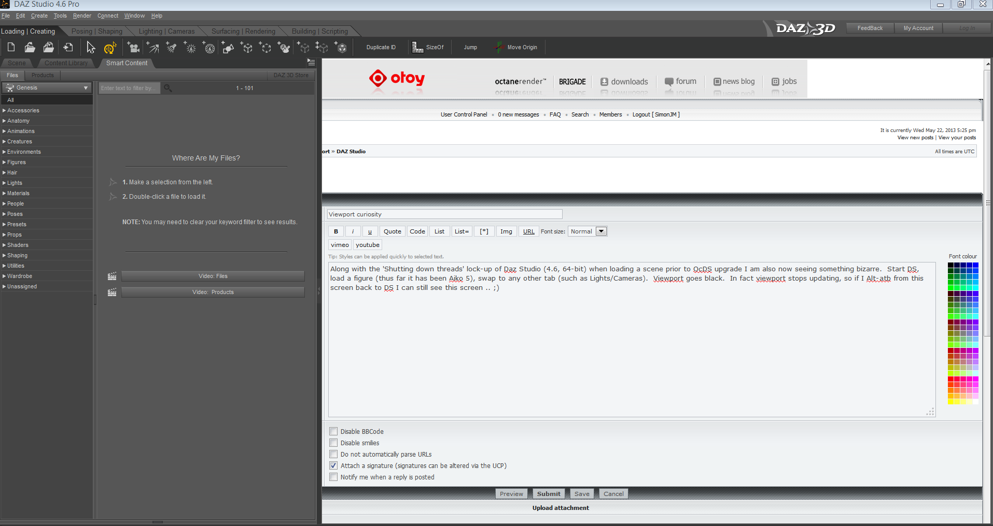This screenshot has height=526, width=993.
Task: Click the youtube BBCode button
Action: (x=368, y=245)
